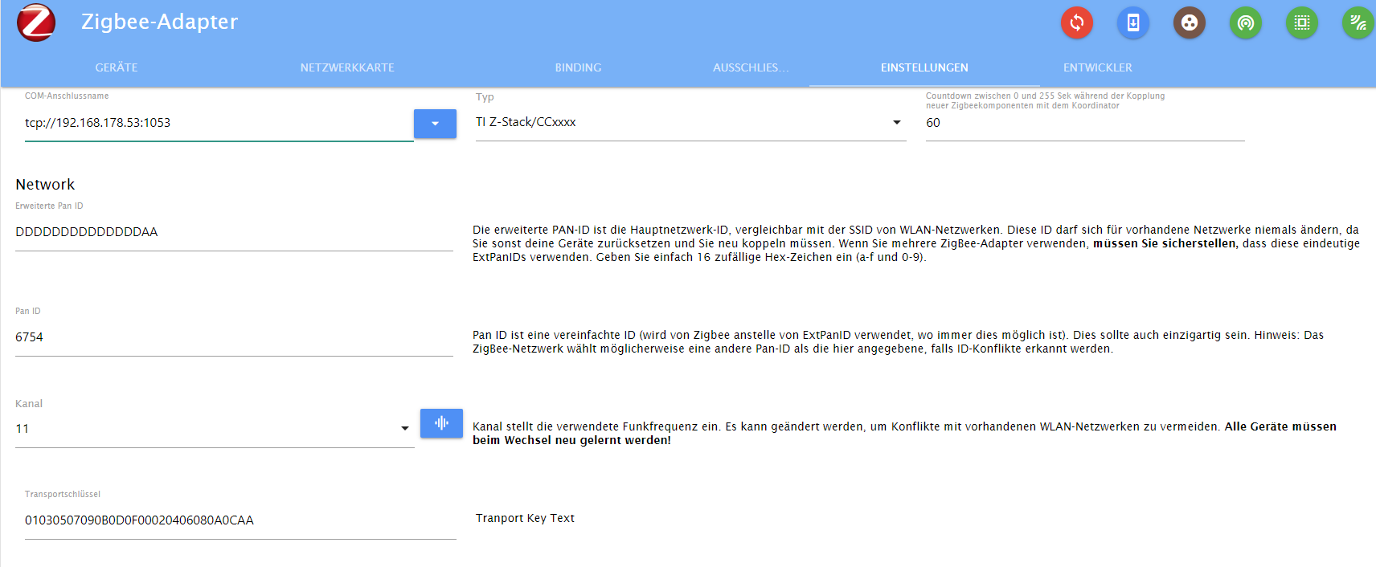Click the Pan ID field 6754

point(234,337)
